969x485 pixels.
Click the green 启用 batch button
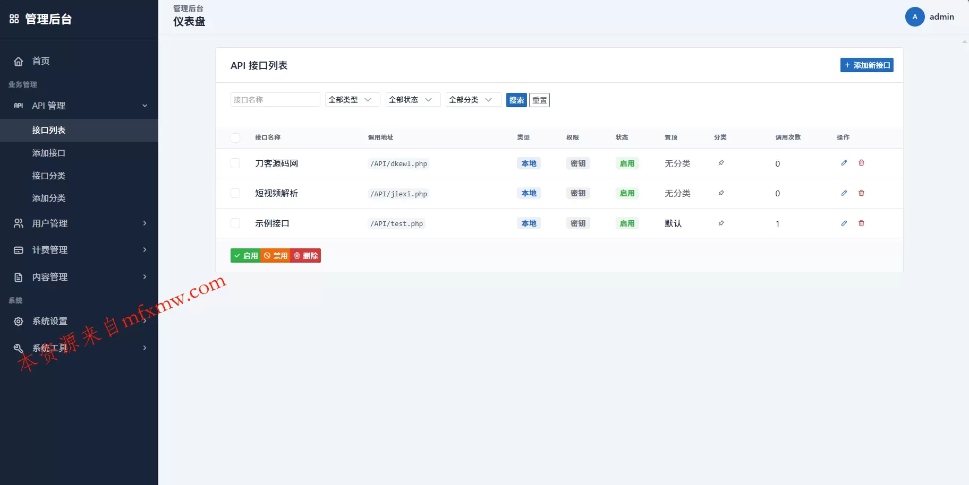point(245,256)
